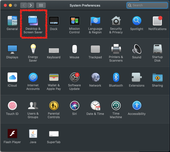Close the System Preferences window
The width and height of the screenshot is (170, 152).
tap(5, 5)
